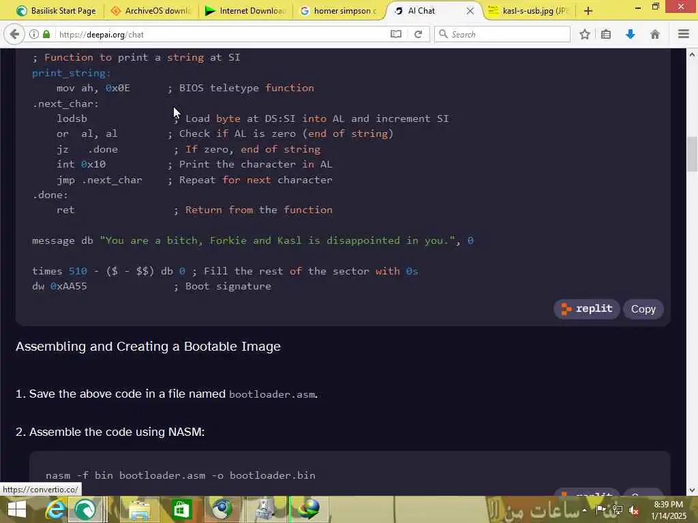Launch Internet Explorer from taskbar
Screen dimensions: 698x523
tap(56, 509)
